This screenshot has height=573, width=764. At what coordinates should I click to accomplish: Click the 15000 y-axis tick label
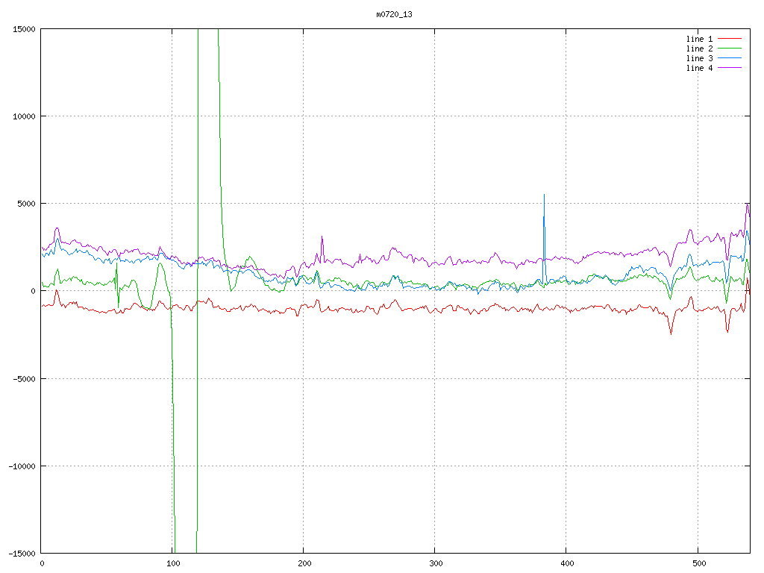point(24,29)
